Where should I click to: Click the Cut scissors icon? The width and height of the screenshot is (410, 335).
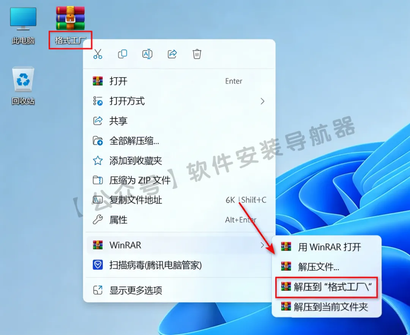coord(98,54)
